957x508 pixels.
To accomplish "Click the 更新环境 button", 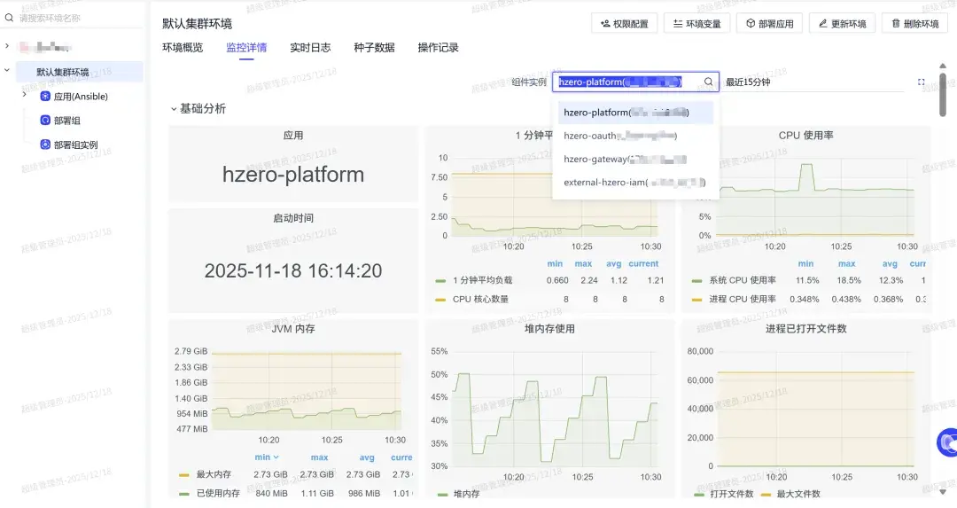I will point(843,23).
